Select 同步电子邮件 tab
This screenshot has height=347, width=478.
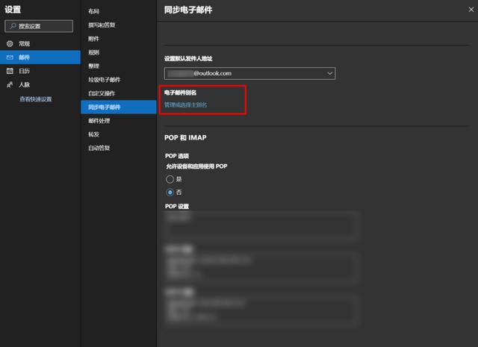pyautogui.click(x=119, y=107)
